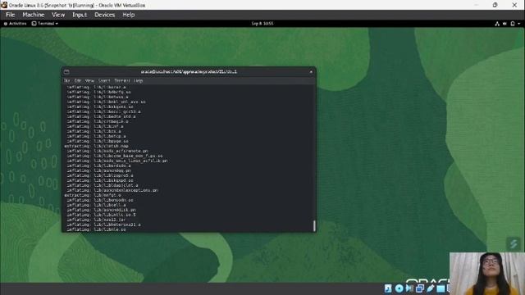This screenshot has height=295, width=525.
Task: Expand the system menu arrow in top bar
Action: coord(519,24)
